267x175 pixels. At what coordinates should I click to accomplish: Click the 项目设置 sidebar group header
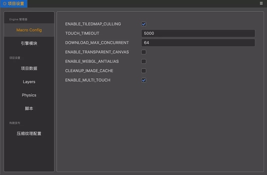(x=15, y=58)
